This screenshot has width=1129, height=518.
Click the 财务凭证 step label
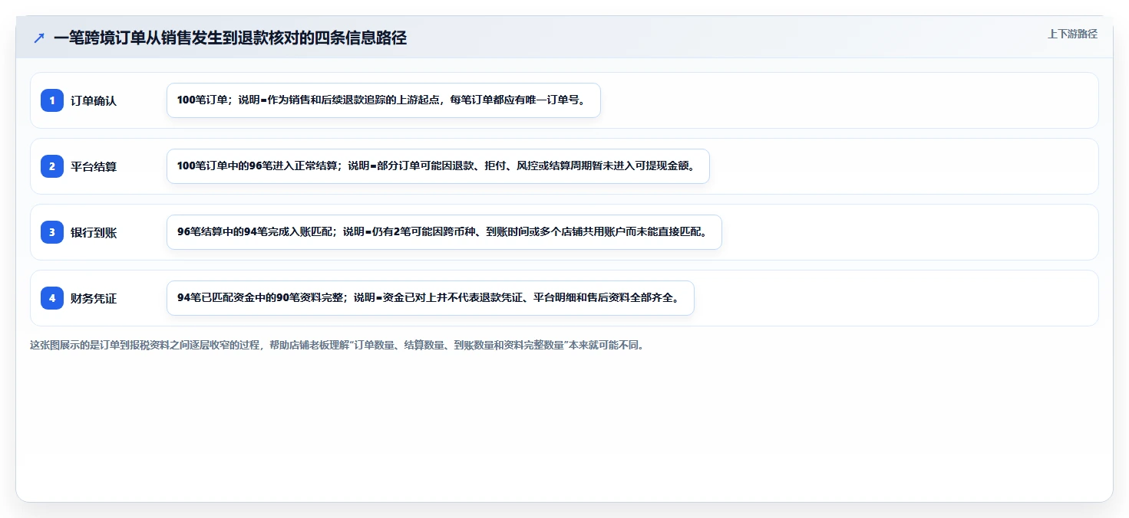point(94,298)
